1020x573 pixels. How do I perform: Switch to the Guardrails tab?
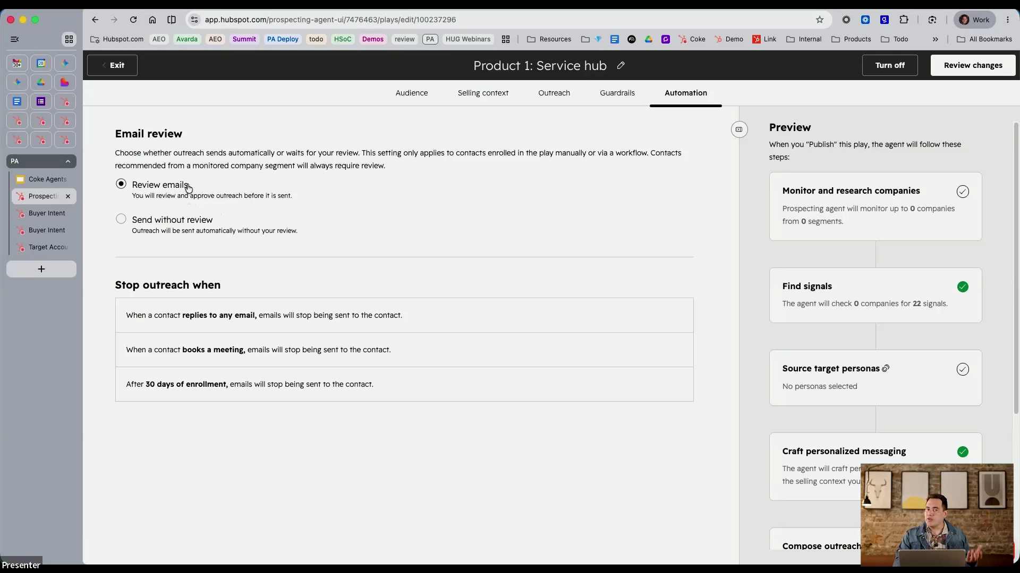point(617,93)
